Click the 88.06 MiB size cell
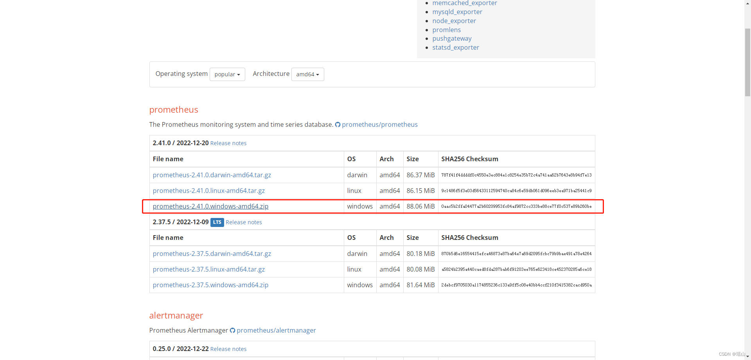This screenshot has height=360, width=751. tap(420, 206)
